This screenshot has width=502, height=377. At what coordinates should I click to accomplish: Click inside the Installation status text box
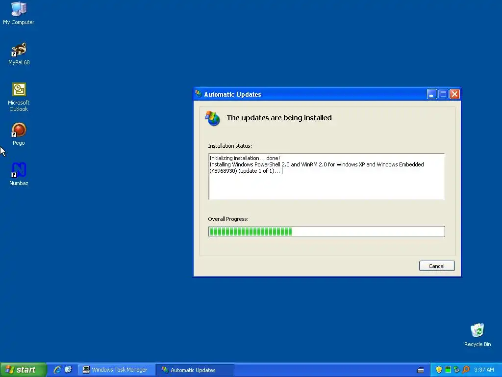(x=326, y=177)
